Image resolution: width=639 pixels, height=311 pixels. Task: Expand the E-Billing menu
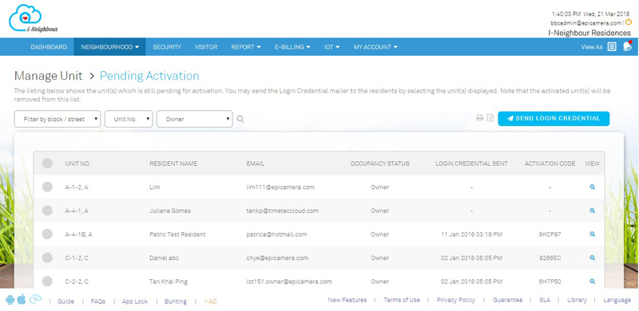pyautogui.click(x=292, y=47)
